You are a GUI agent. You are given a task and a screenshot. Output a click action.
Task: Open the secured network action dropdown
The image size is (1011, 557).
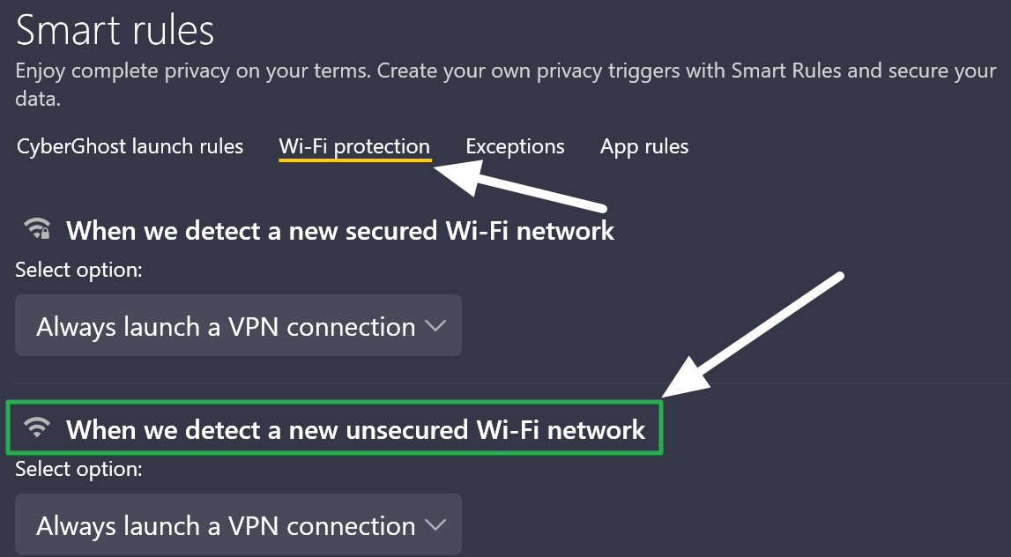(x=239, y=325)
